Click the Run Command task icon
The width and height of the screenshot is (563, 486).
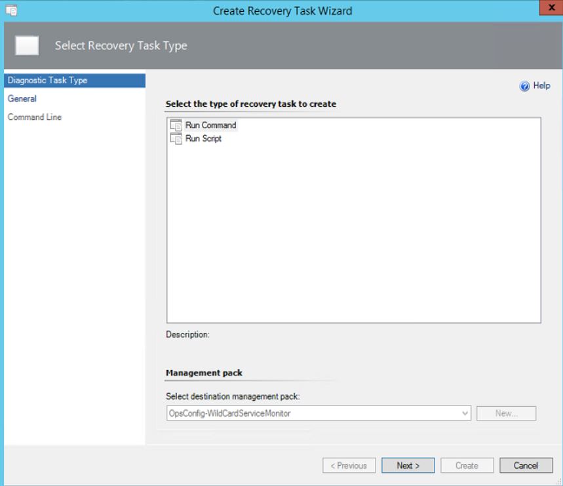[176, 125]
